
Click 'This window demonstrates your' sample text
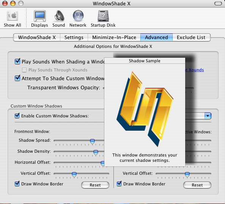(145, 155)
